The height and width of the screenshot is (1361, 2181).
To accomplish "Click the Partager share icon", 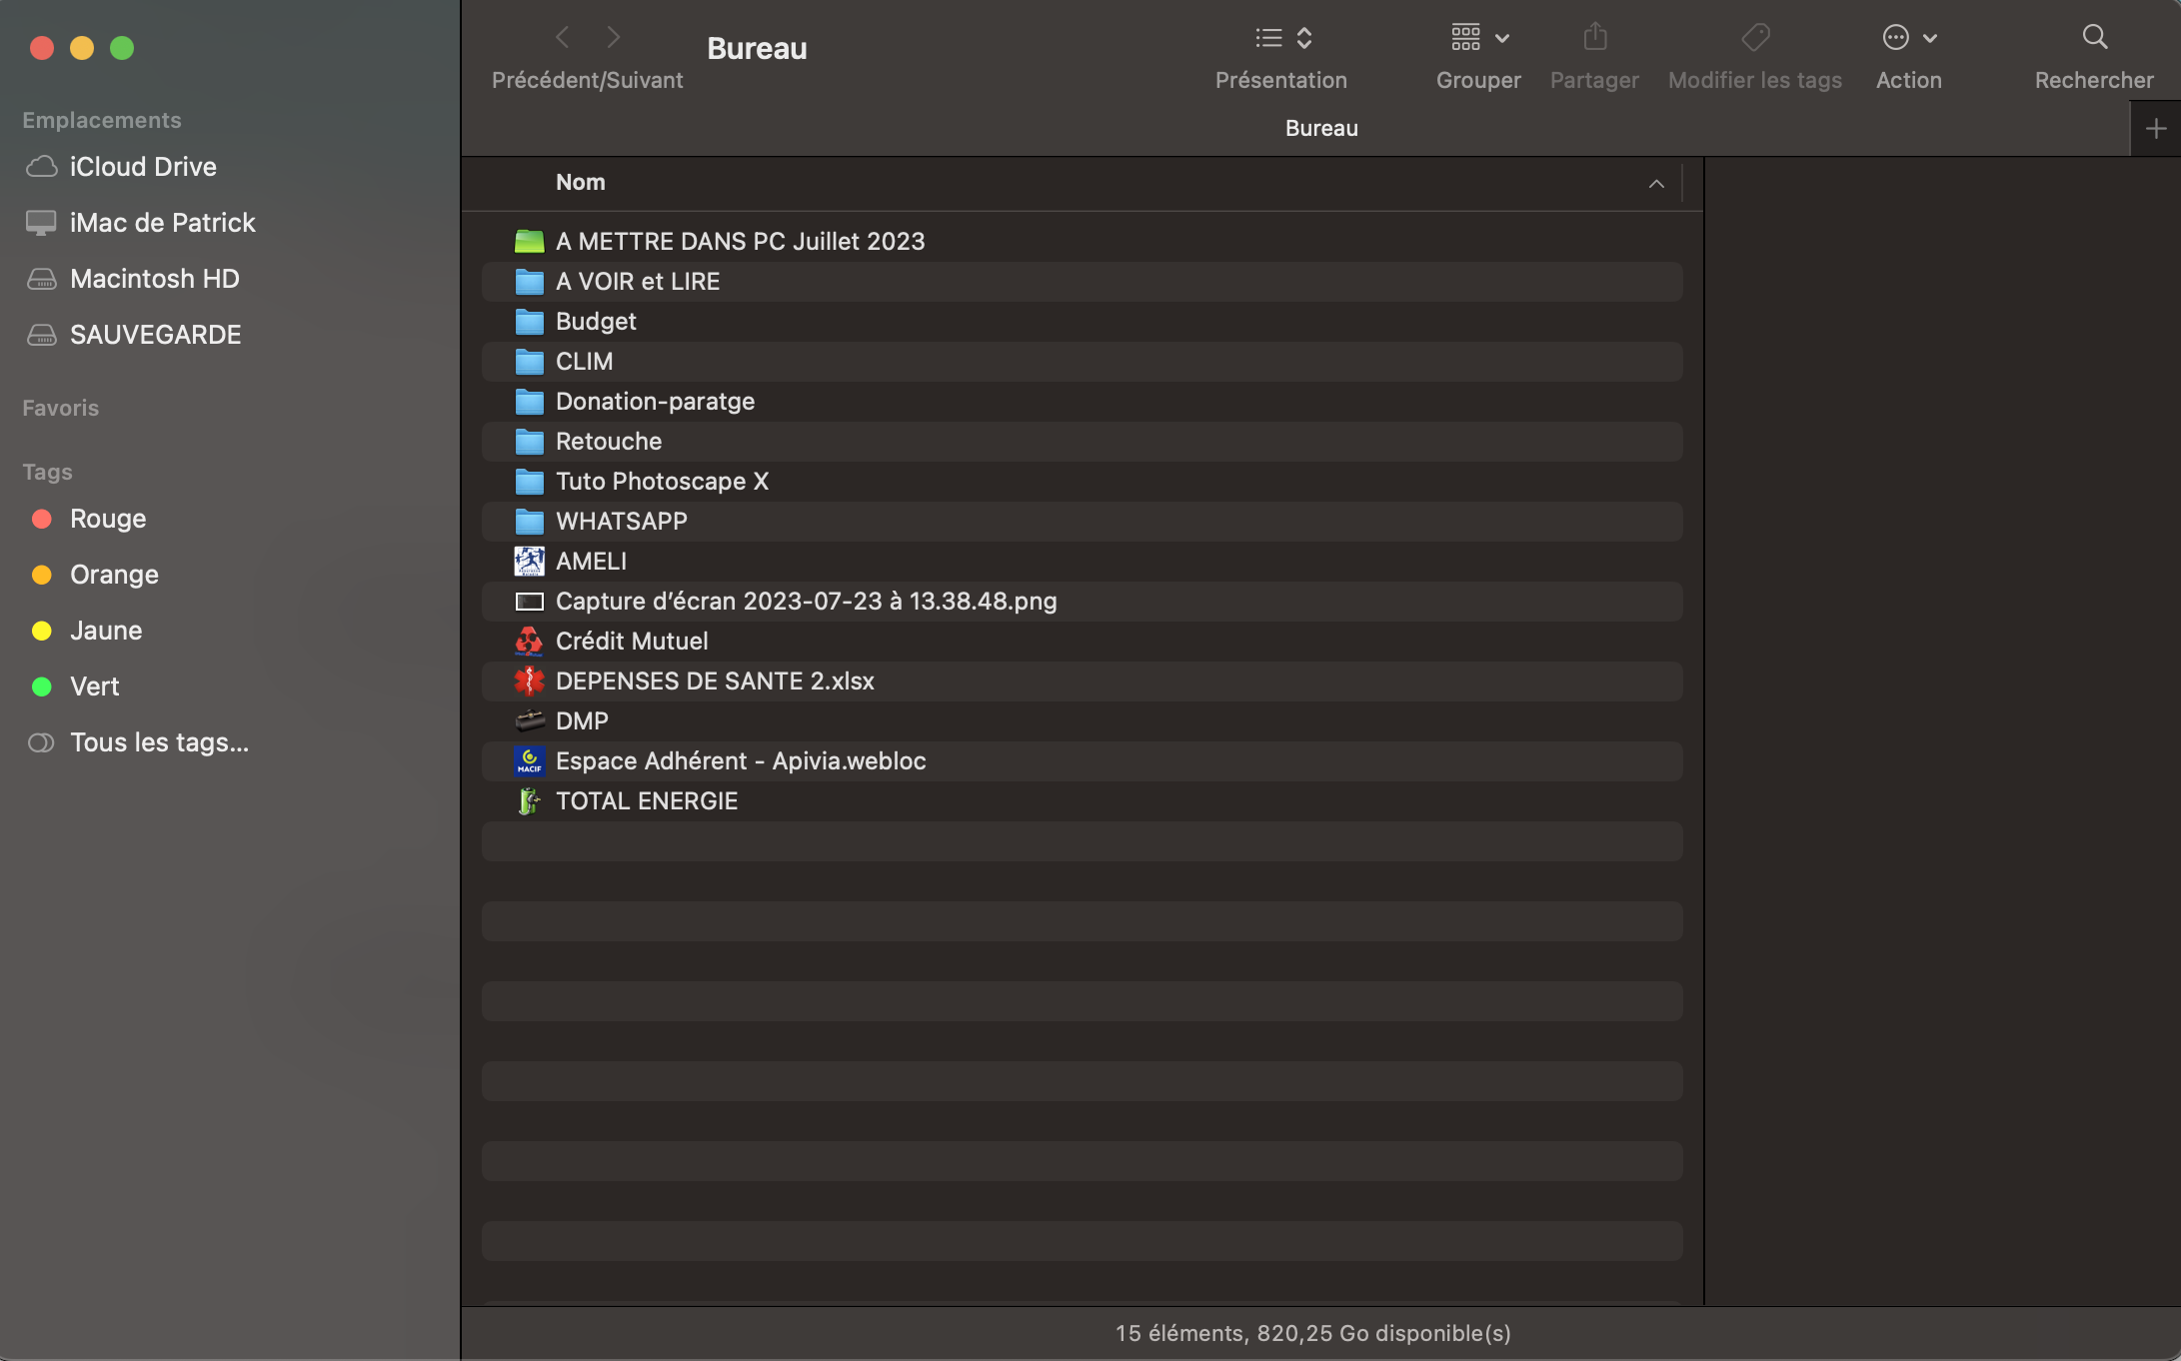I will click(x=1594, y=38).
